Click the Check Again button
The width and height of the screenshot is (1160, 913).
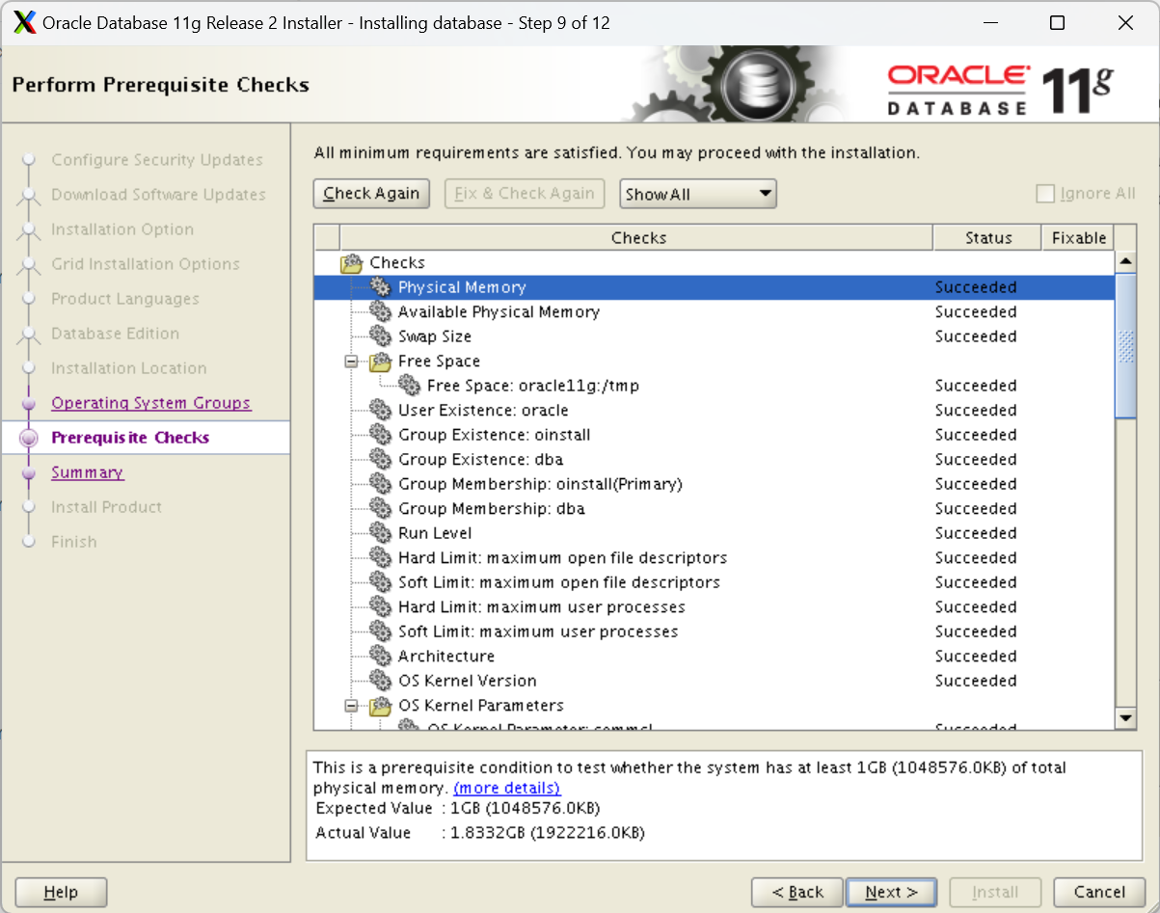click(x=371, y=194)
